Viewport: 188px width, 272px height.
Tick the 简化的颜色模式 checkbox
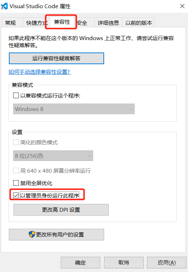coord(16,143)
